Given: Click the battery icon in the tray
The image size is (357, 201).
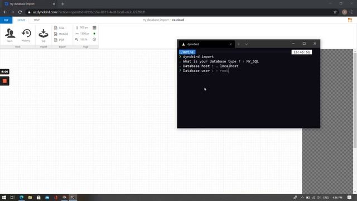Looking at the screenshot, I should [308, 198].
